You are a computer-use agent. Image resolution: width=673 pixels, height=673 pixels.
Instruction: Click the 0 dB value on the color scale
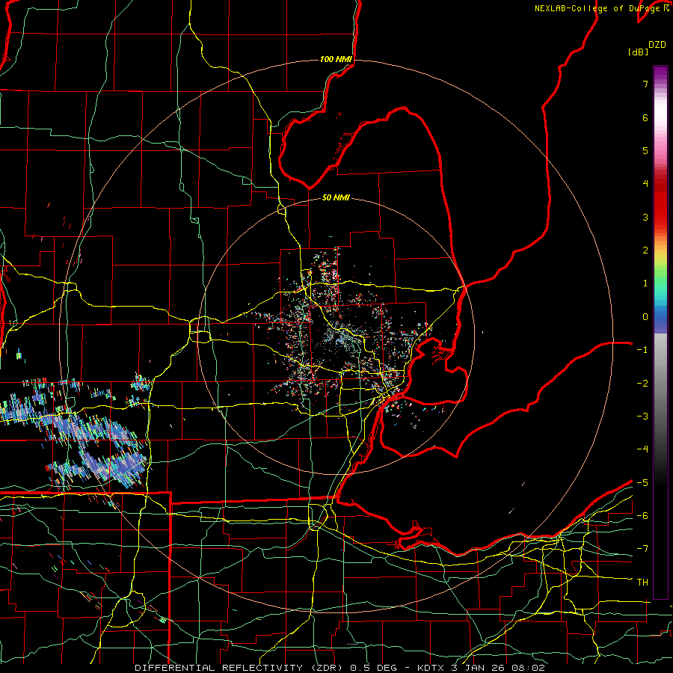click(645, 317)
